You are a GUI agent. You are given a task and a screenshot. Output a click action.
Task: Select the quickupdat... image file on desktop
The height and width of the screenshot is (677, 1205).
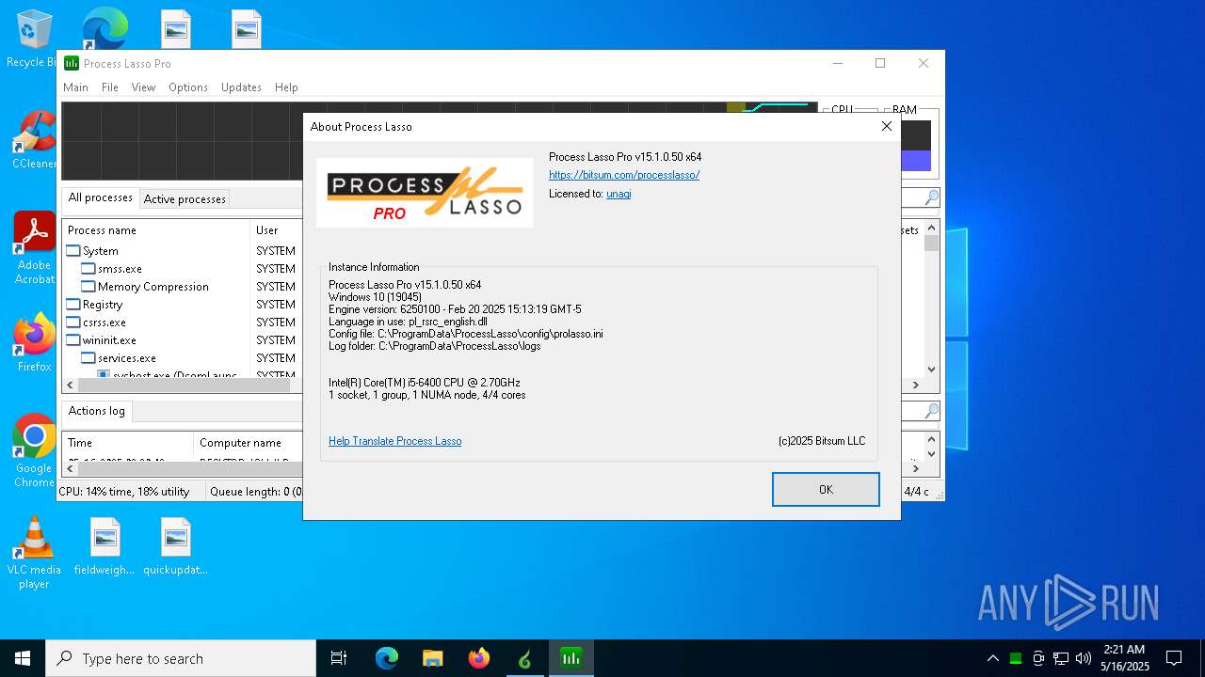click(175, 547)
